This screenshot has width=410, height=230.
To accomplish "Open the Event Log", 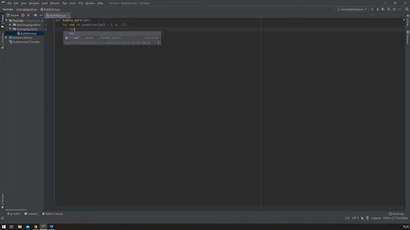I will 396,214.
